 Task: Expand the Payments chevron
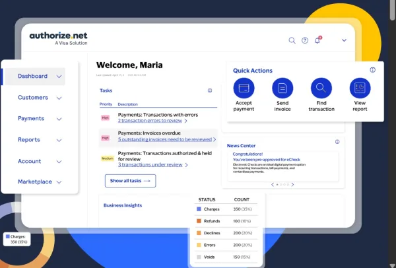59,119
